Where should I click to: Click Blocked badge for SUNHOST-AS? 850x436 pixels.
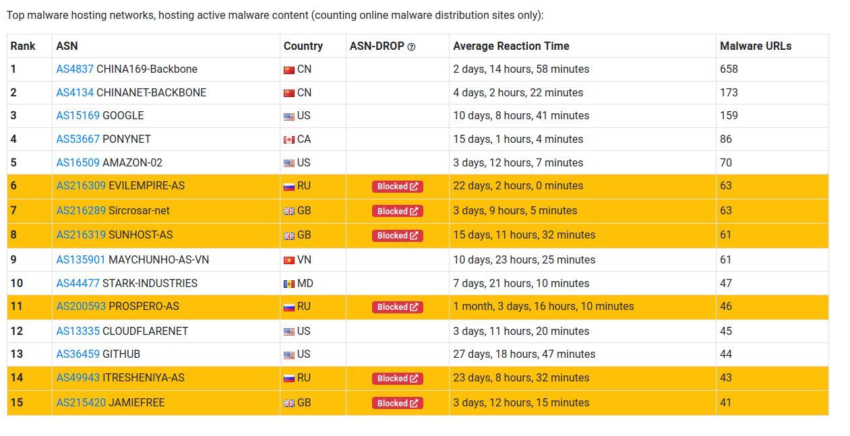(397, 235)
